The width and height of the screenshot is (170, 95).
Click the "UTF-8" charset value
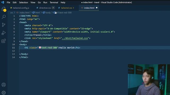(47, 25)
